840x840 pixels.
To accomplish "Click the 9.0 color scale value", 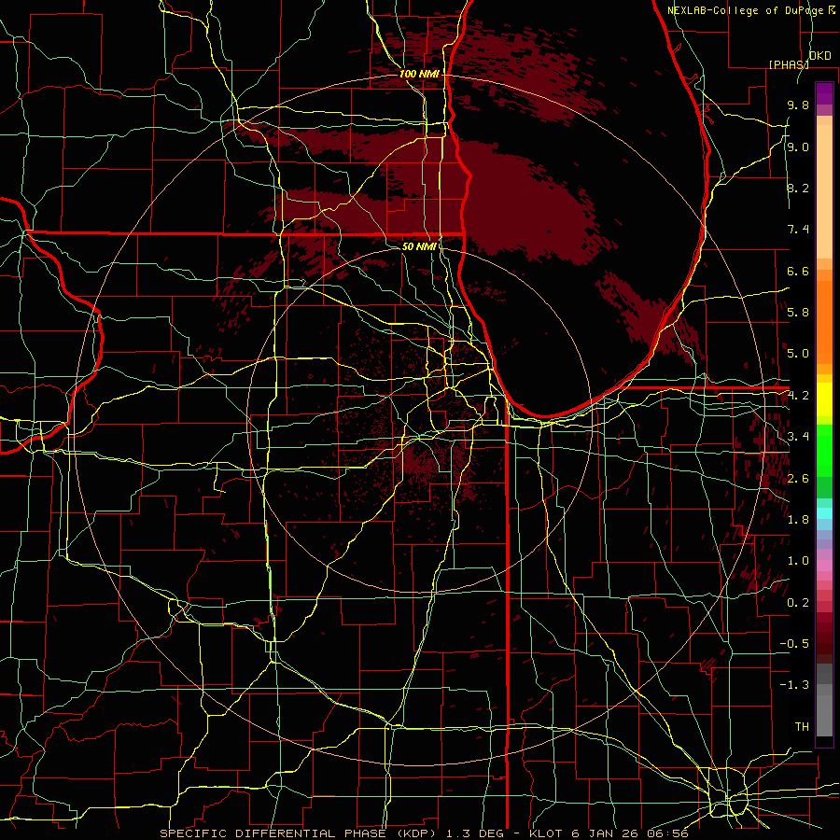I will [x=798, y=147].
